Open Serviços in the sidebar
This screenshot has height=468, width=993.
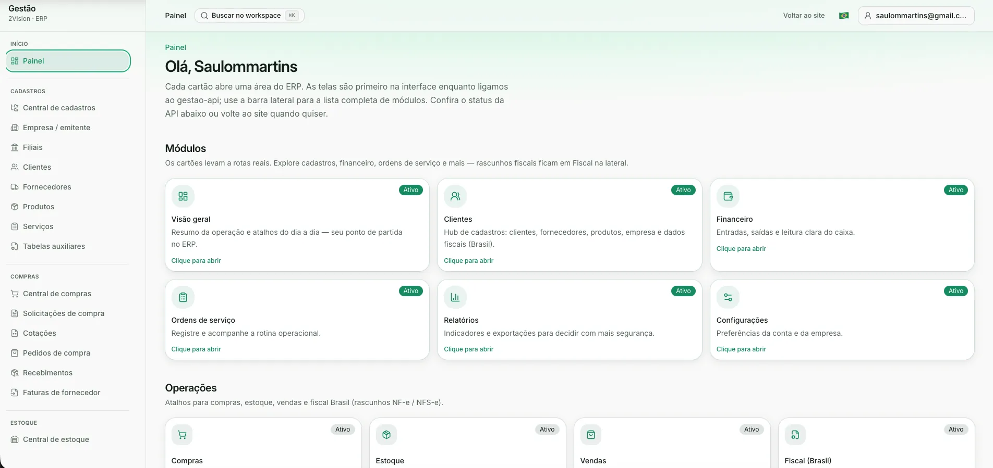point(68,226)
